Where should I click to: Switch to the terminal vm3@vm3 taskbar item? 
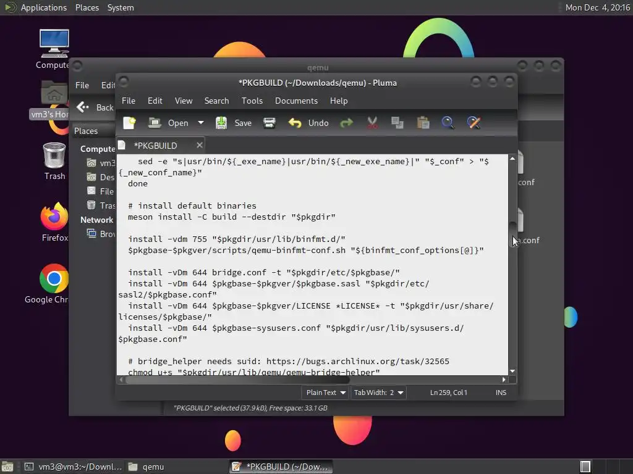pyautogui.click(x=73, y=467)
